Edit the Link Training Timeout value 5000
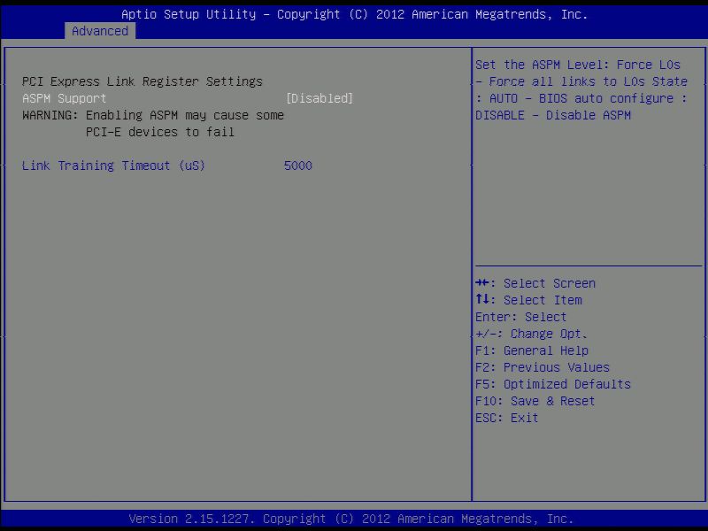 (298, 165)
